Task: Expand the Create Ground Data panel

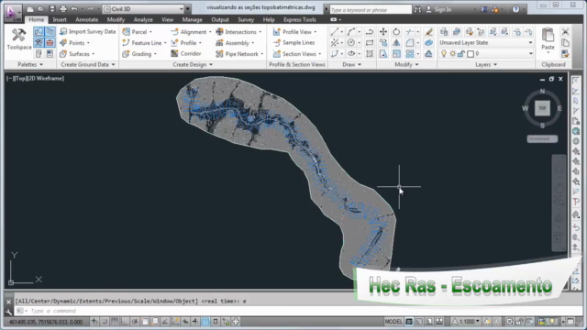Action: point(88,64)
